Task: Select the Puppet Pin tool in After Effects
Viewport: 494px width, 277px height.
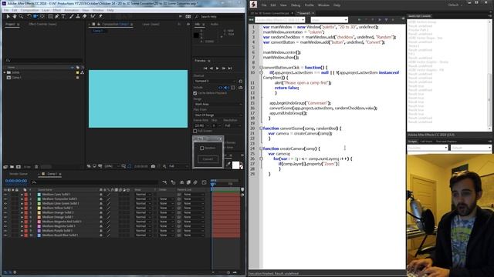Action: coord(100,16)
